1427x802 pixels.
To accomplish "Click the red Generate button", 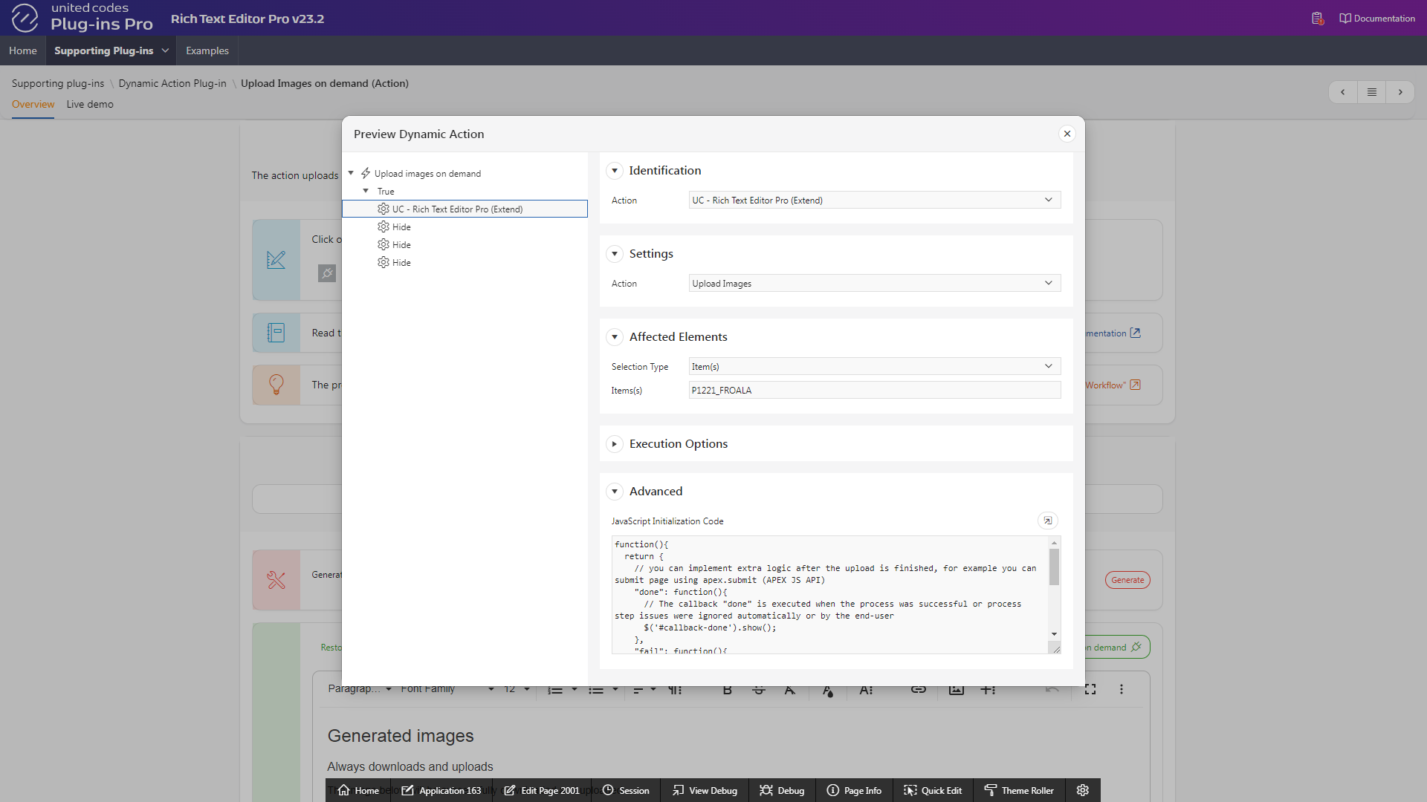I will (x=1127, y=580).
